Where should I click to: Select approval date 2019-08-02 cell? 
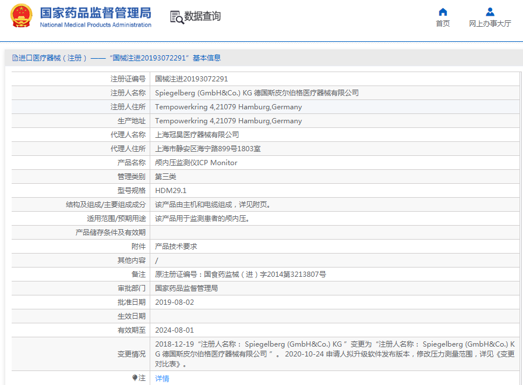174,302
